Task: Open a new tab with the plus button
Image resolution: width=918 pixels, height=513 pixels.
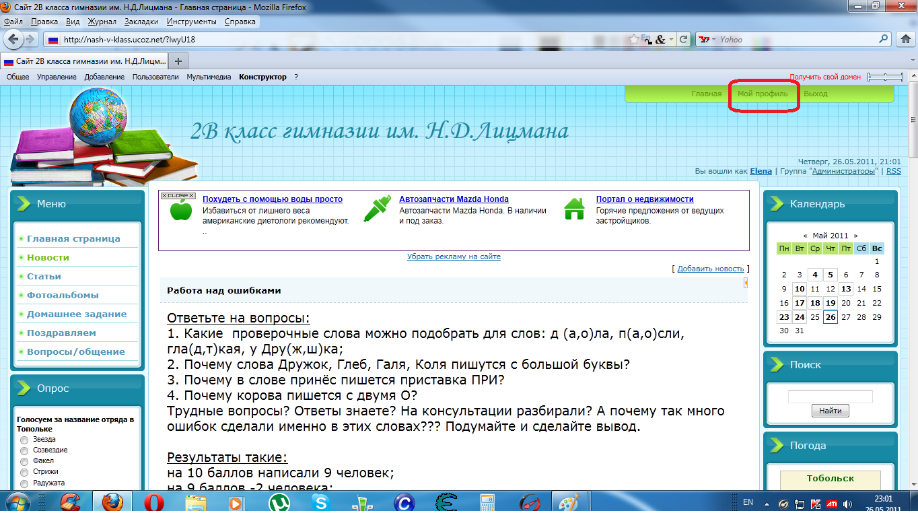Action: [x=178, y=61]
